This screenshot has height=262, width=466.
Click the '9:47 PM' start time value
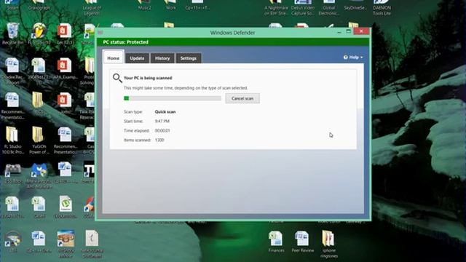(x=162, y=122)
